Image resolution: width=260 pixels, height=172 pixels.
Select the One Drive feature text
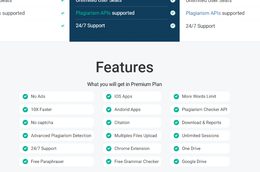[x=191, y=149]
